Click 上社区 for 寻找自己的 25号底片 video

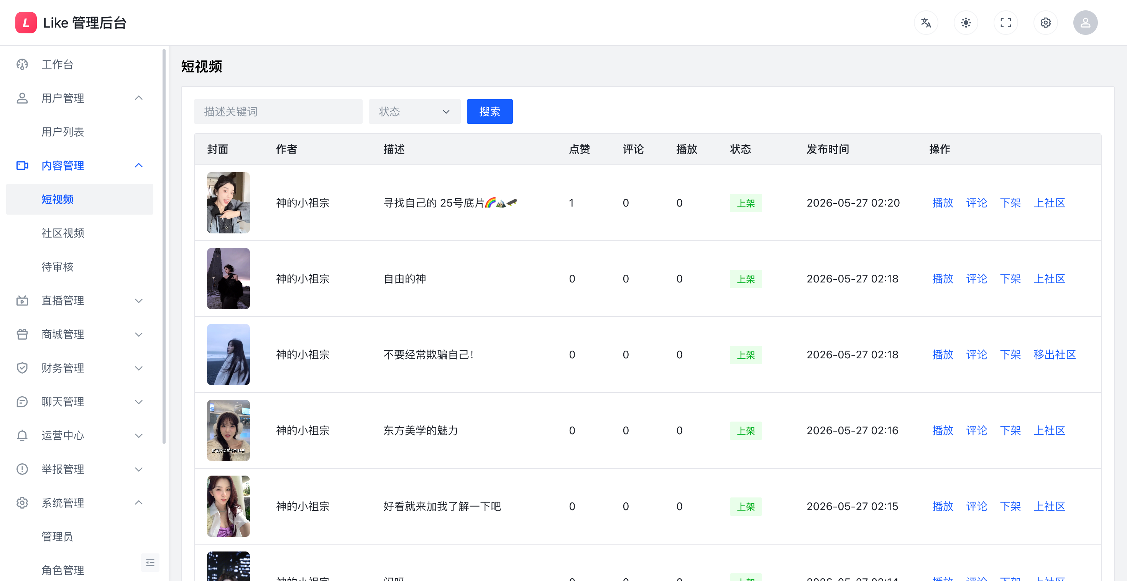tap(1049, 203)
